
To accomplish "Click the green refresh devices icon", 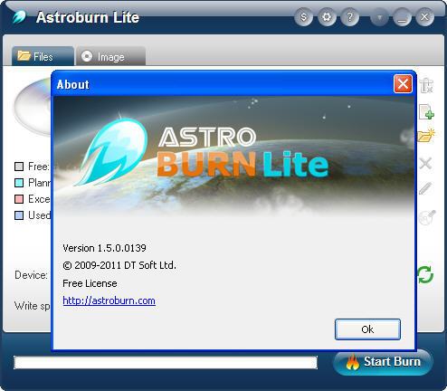I will [425, 274].
